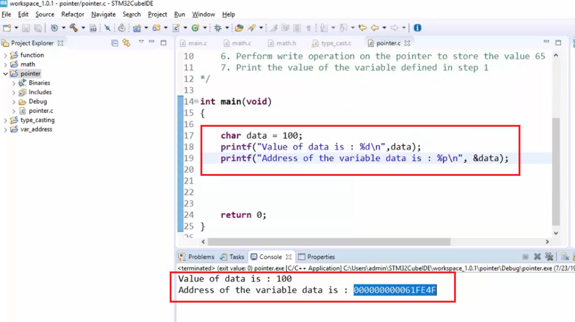Expand the var_address project
575x322 pixels.
5,129
